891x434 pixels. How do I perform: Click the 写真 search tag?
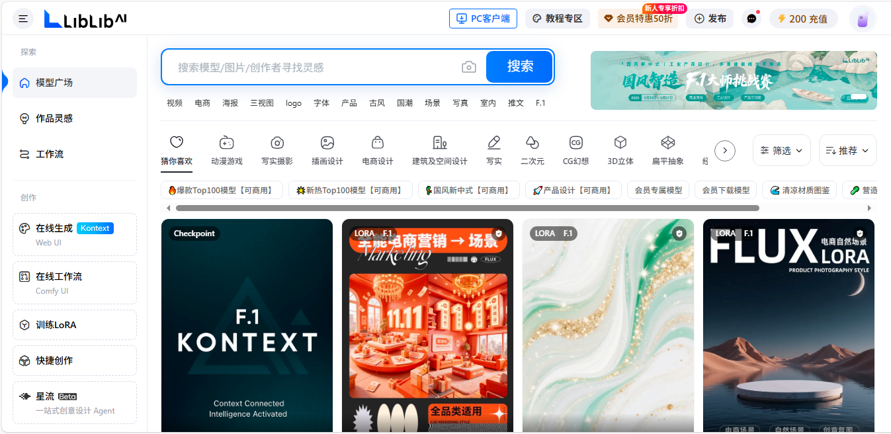pyautogui.click(x=460, y=103)
